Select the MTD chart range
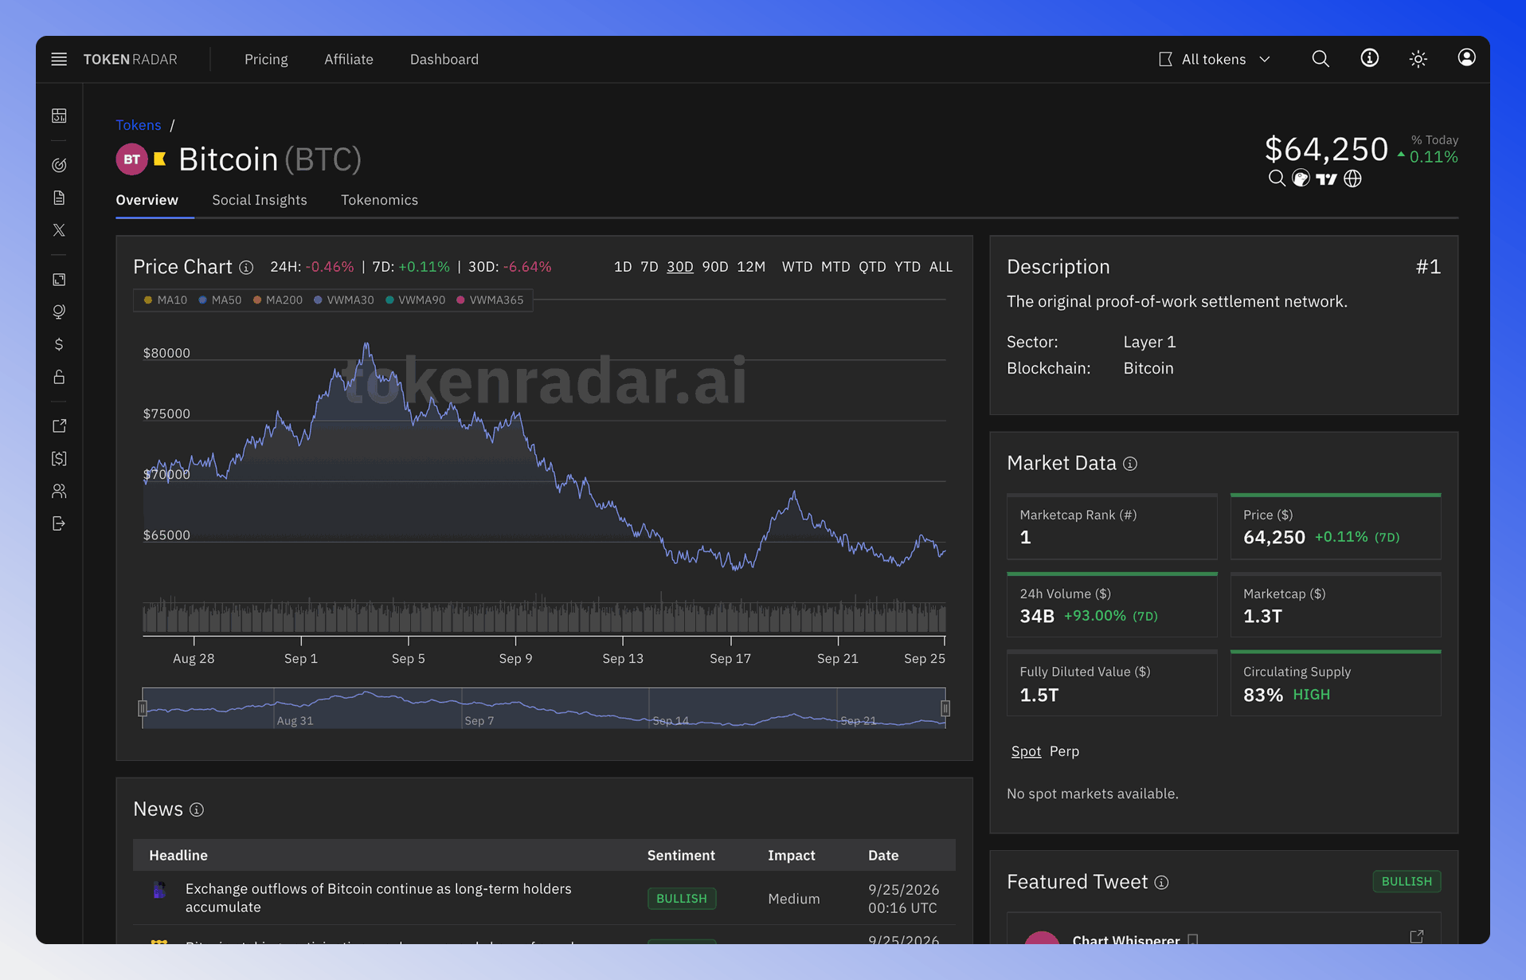The height and width of the screenshot is (980, 1526). tap(835, 267)
